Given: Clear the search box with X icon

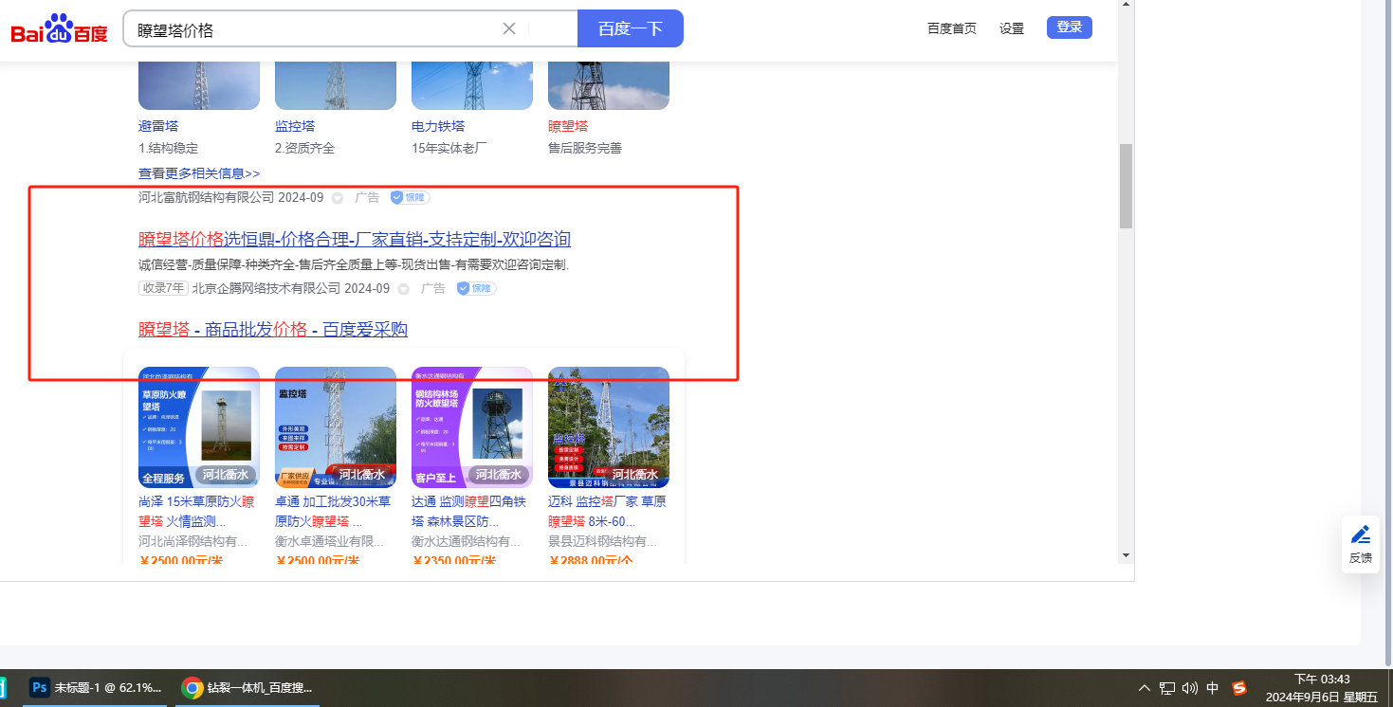Looking at the screenshot, I should coord(509,28).
